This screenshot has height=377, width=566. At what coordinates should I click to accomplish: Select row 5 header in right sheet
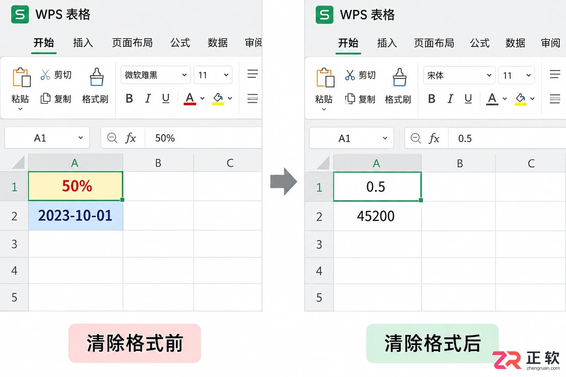tap(319, 297)
